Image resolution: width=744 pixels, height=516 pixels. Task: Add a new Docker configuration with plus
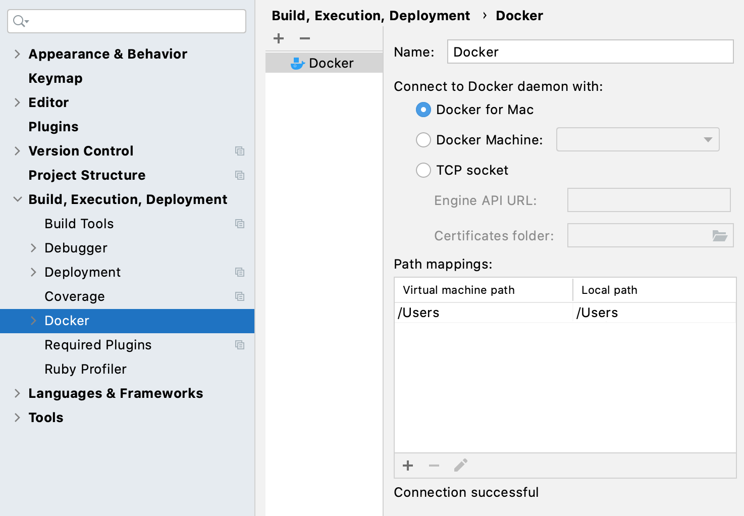point(279,38)
